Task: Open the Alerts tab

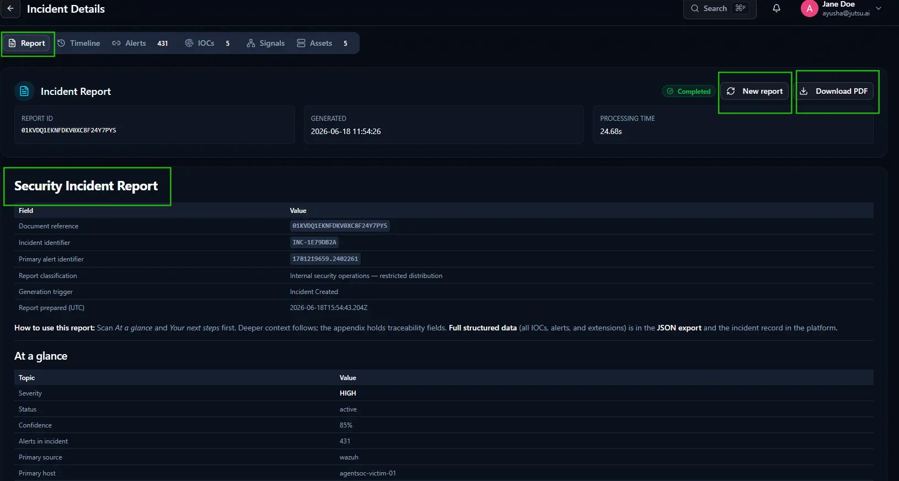Action: tap(140, 43)
